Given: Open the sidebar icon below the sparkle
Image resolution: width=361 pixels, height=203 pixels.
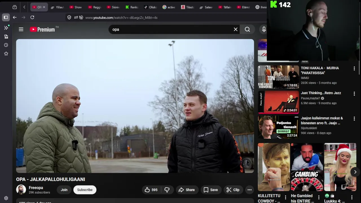Looking at the screenshot, I should tap(6, 37).
